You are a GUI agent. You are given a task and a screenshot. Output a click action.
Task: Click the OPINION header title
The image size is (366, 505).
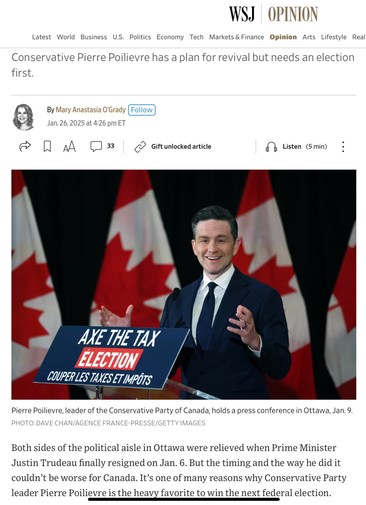[293, 14]
